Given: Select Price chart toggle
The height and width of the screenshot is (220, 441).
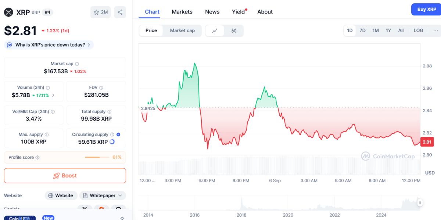Looking at the screenshot, I should tap(151, 31).
